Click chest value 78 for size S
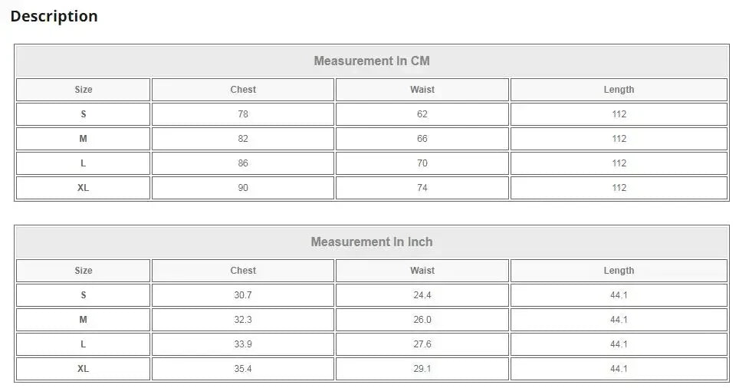 coord(243,114)
